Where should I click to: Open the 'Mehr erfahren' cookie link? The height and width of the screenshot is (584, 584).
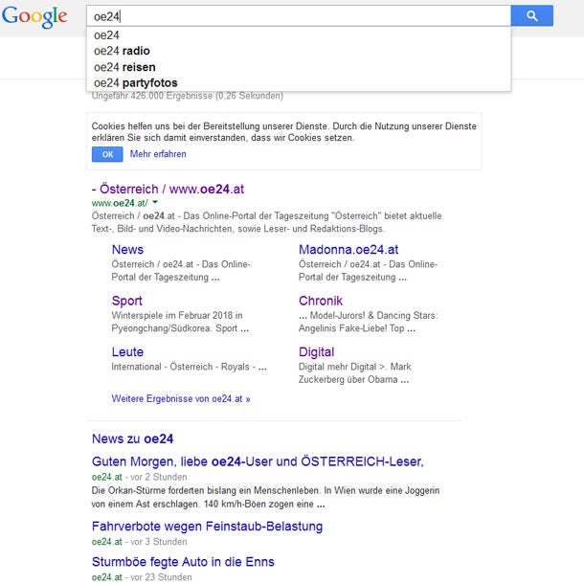[x=158, y=154]
